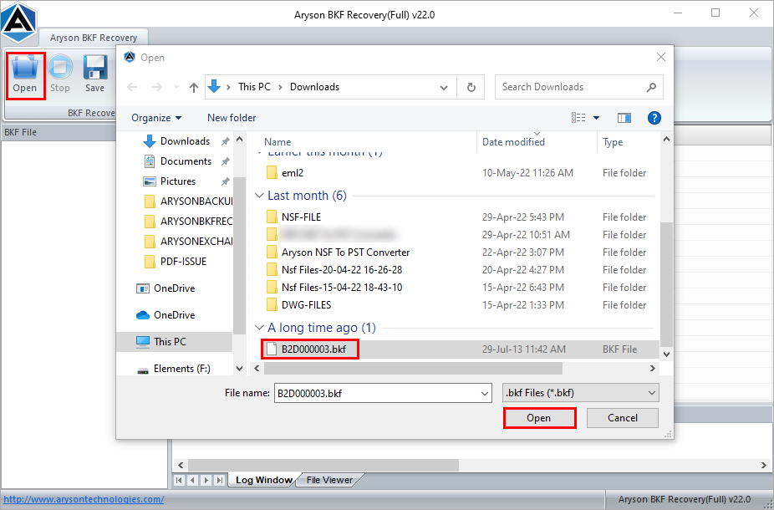Image resolution: width=774 pixels, height=510 pixels.
Task: Open view options dropdown arrow
Action: [596, 118]
